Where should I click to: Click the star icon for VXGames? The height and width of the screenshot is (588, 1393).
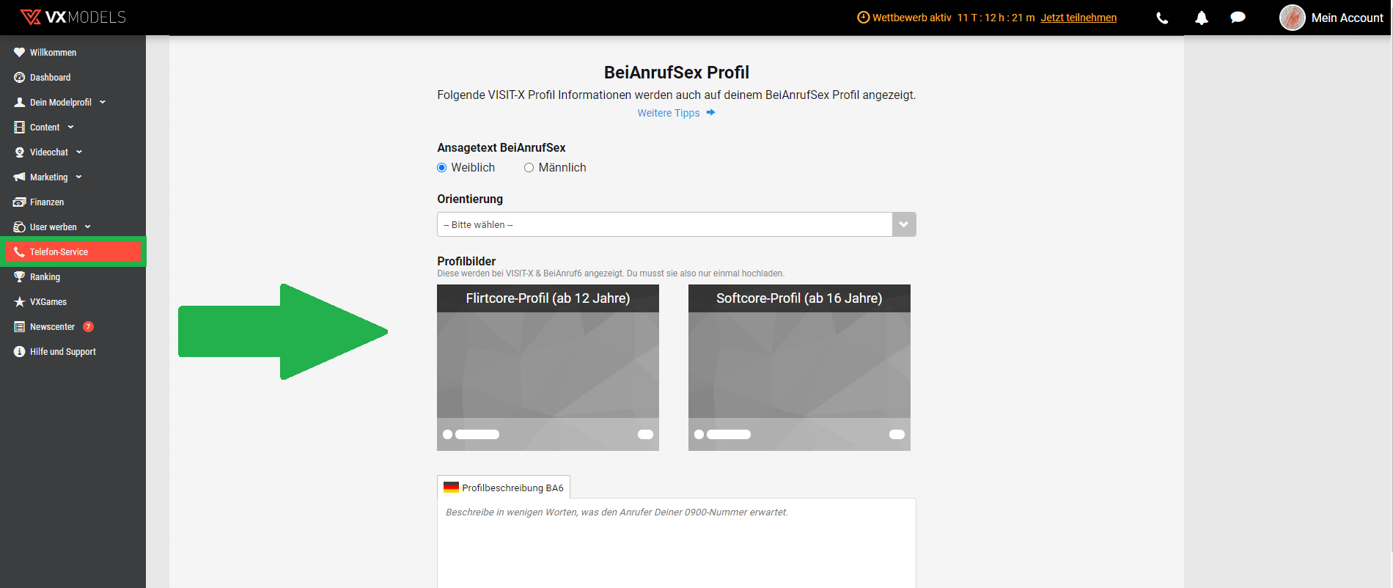[20, 302]
